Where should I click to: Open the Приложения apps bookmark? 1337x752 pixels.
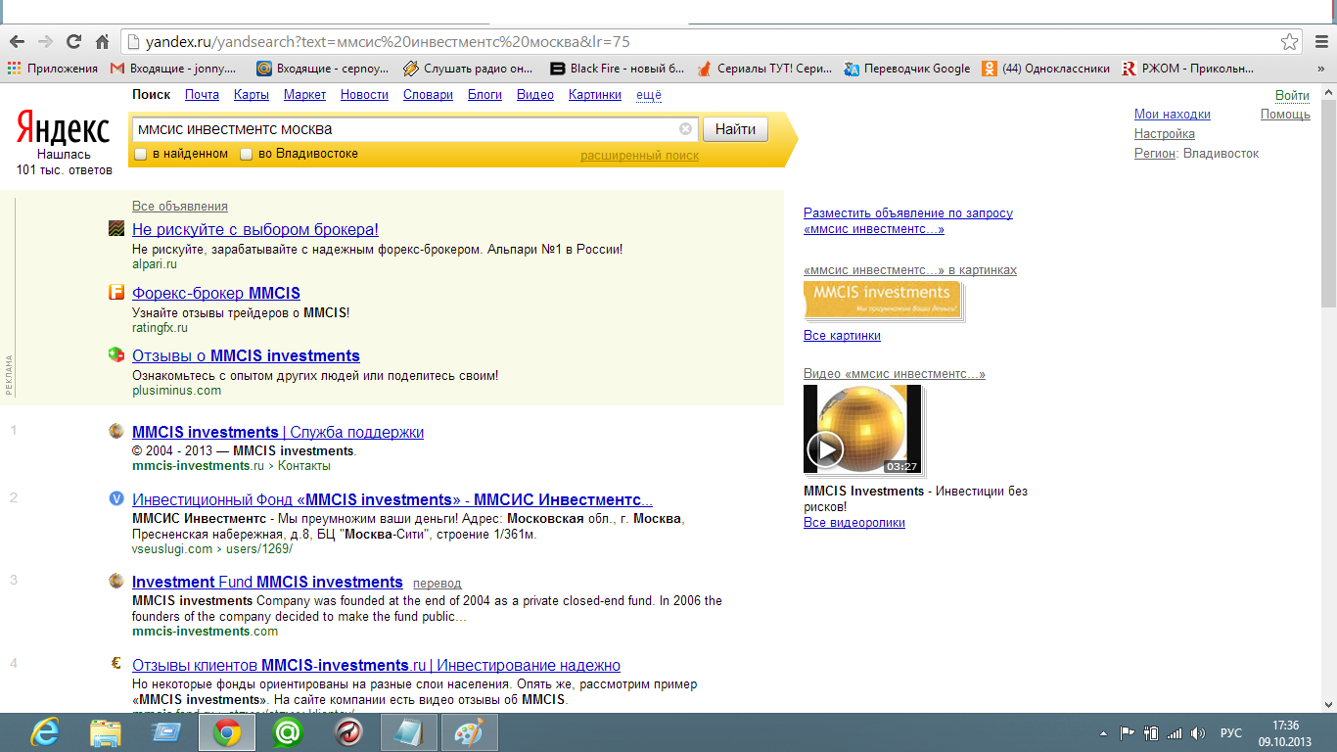click(x=53, y=69)
